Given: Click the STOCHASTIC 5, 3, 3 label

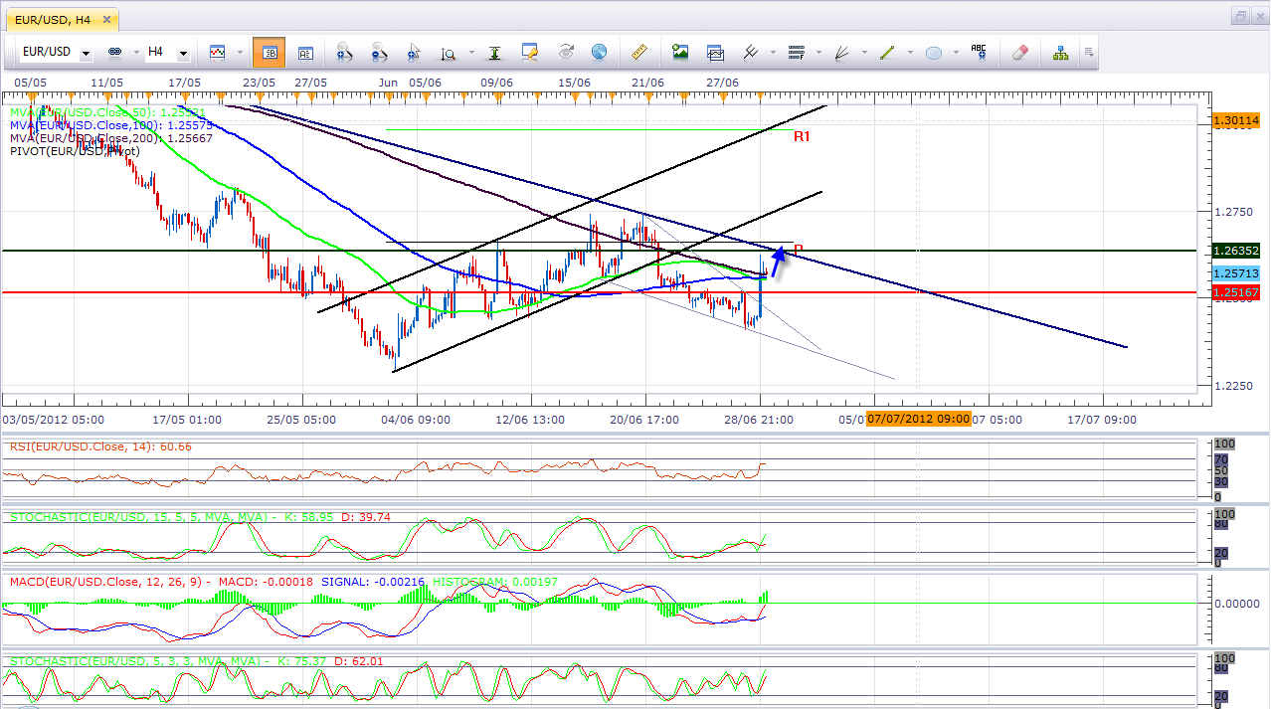Looking at the screenshot, I should click(x=197, y=660).
